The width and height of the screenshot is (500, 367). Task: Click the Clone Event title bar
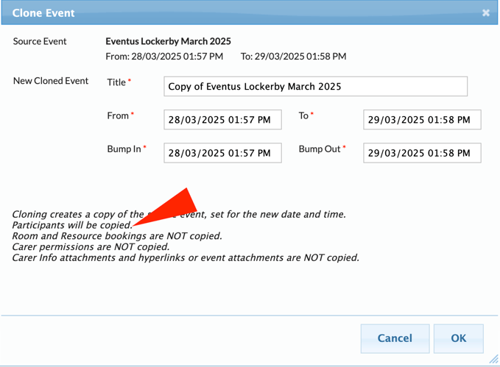221,13
